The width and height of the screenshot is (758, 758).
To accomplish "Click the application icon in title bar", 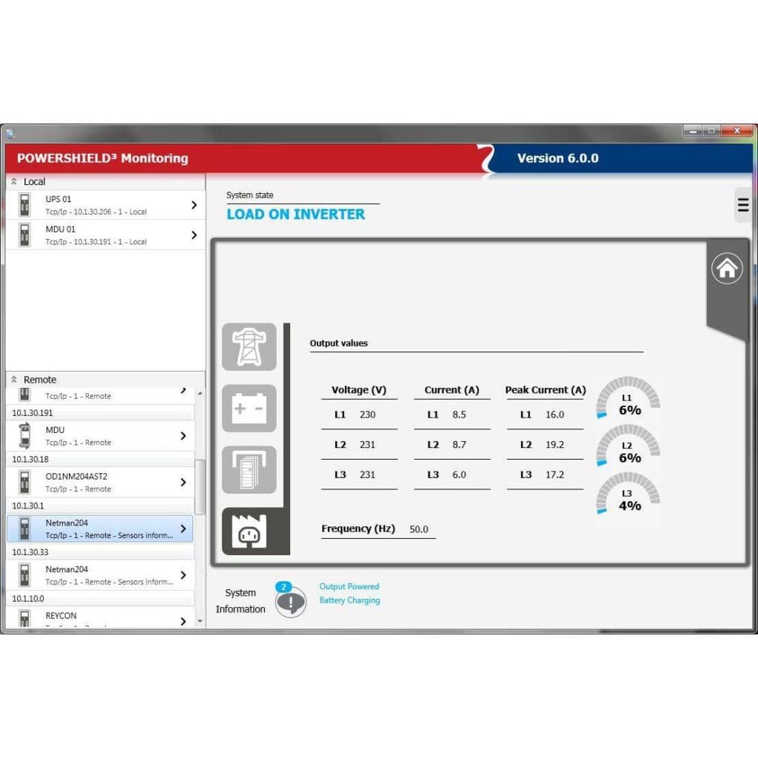I will click(x=10, y=133).
